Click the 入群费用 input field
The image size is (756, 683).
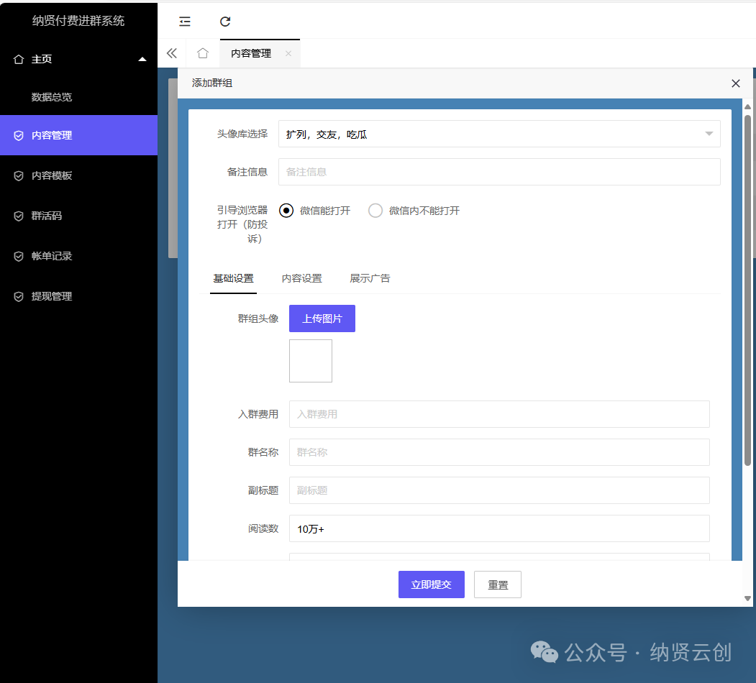pos(499,414)
